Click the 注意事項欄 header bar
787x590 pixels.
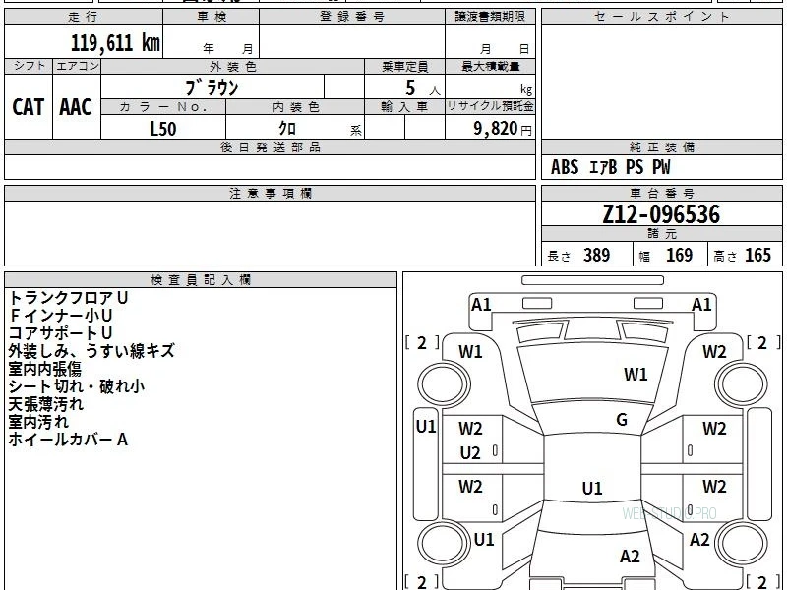[270, 193]
